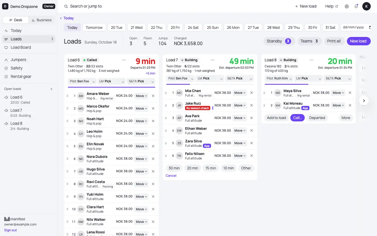
Task: Open calendar picker icon in date field
Action: [x=369, y=27]
